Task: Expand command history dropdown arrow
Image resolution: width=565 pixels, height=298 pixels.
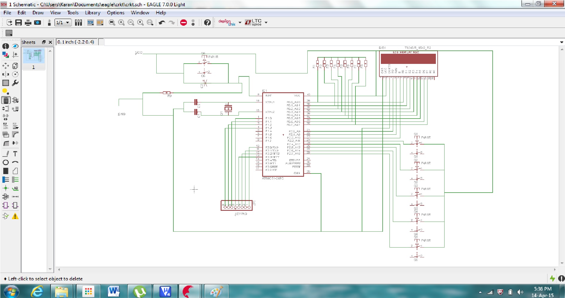Action: click(561, 42)
